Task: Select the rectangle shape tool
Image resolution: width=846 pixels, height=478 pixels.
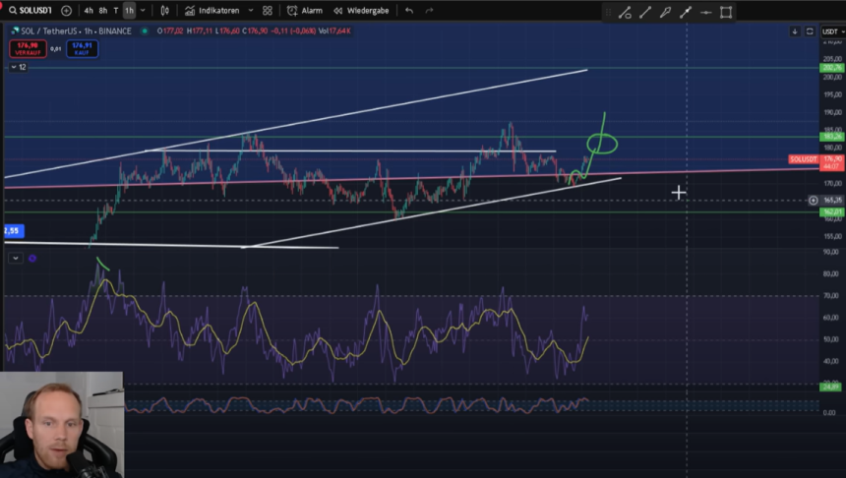Action: 726,13
